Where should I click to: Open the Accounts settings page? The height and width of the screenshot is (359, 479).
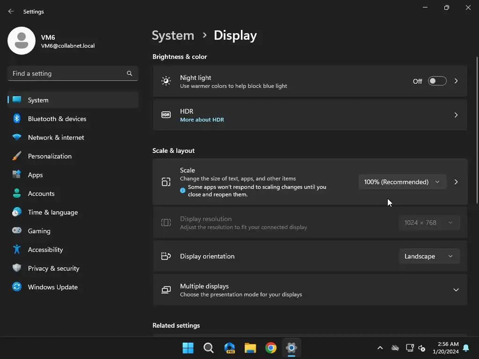[x=73, y=193]
